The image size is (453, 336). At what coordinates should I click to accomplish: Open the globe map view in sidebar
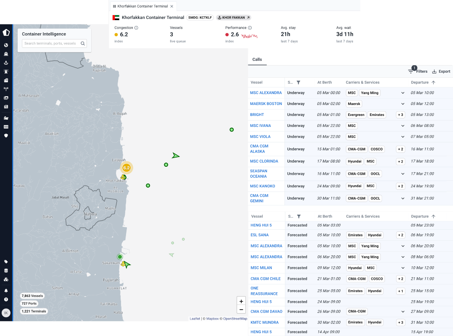[x=6, y=45]
